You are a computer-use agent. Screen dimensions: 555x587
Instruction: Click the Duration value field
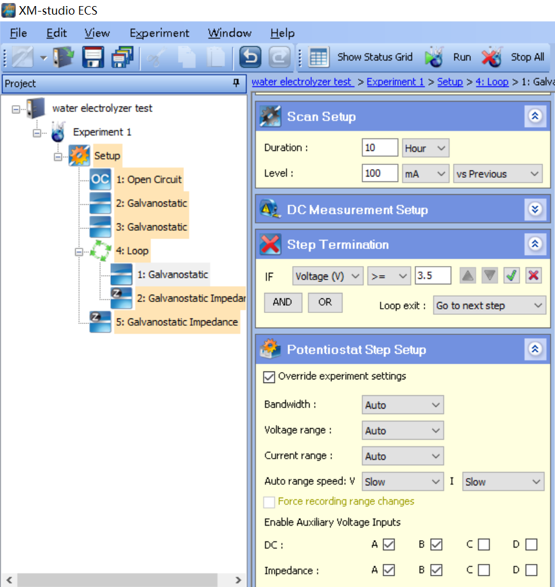[x=380, y=148]
